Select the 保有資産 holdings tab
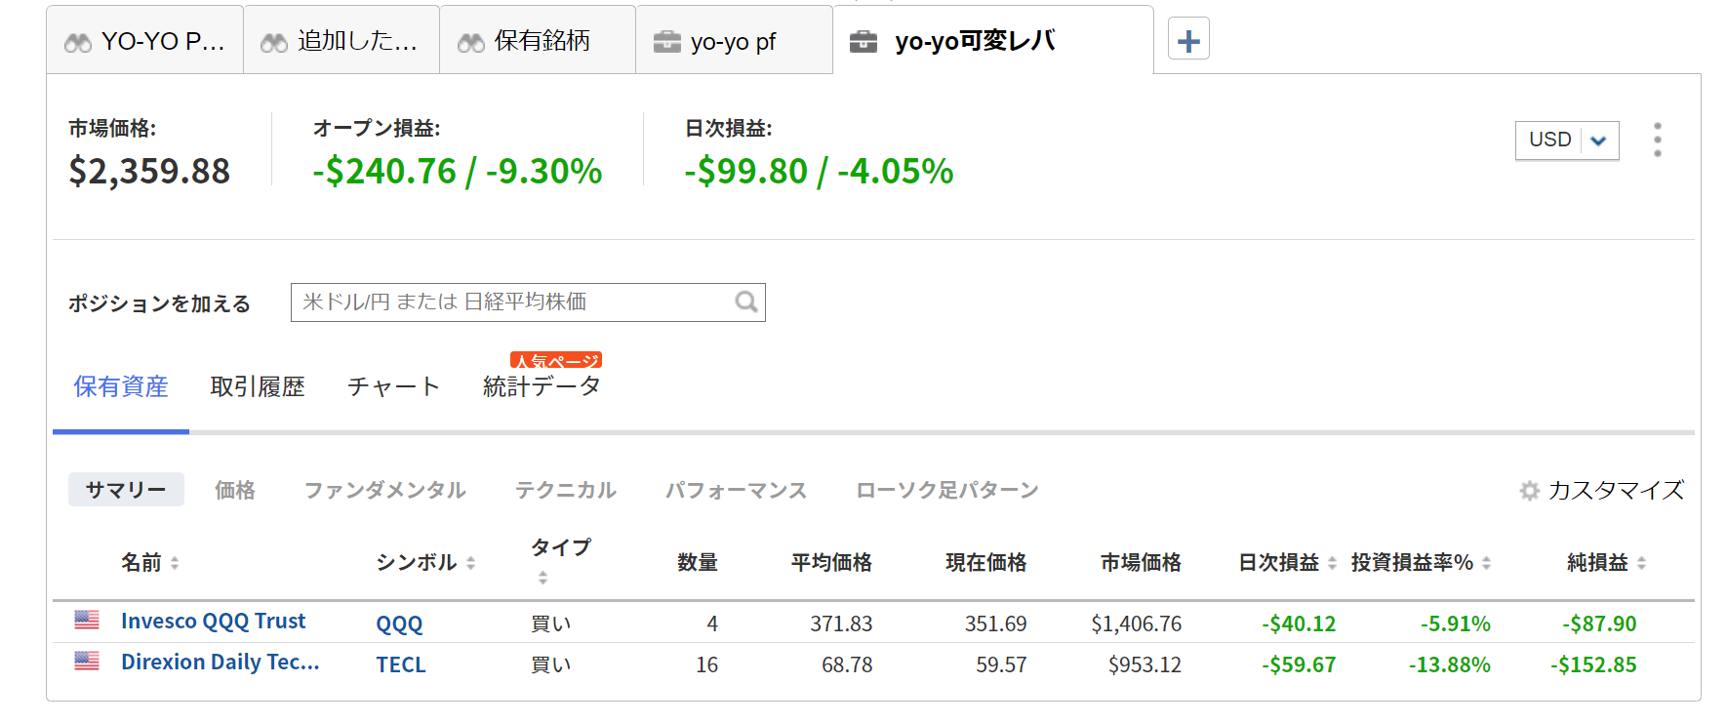 coord(121,386)
